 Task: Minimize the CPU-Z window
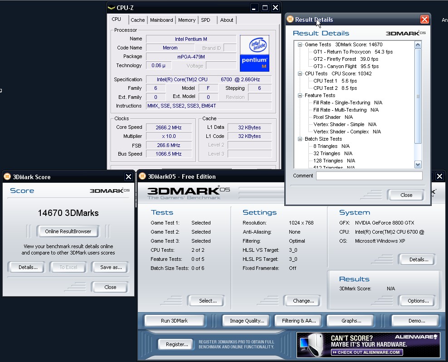coord(254,8)
